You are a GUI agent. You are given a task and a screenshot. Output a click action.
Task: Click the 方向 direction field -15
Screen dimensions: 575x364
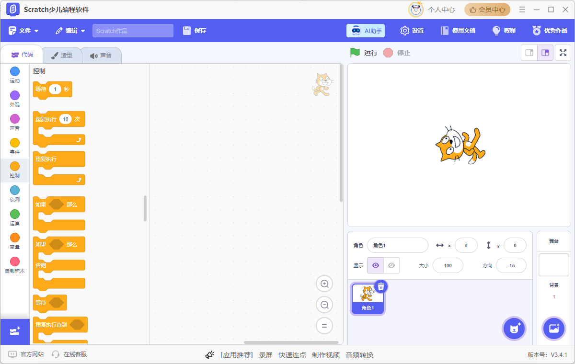tap(511, 265)
